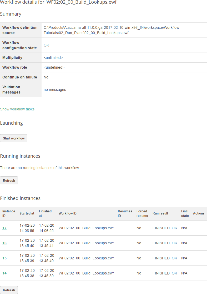Viewport: 207px width, 294px height.
Task: Select the FINISHED_OK result of instance 17
Action: (165, 228)
